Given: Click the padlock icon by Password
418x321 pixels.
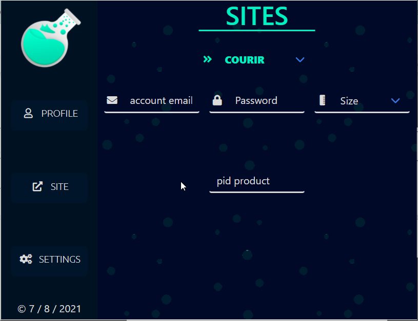Looking at the screenshot, I should (x=217, y=100).
